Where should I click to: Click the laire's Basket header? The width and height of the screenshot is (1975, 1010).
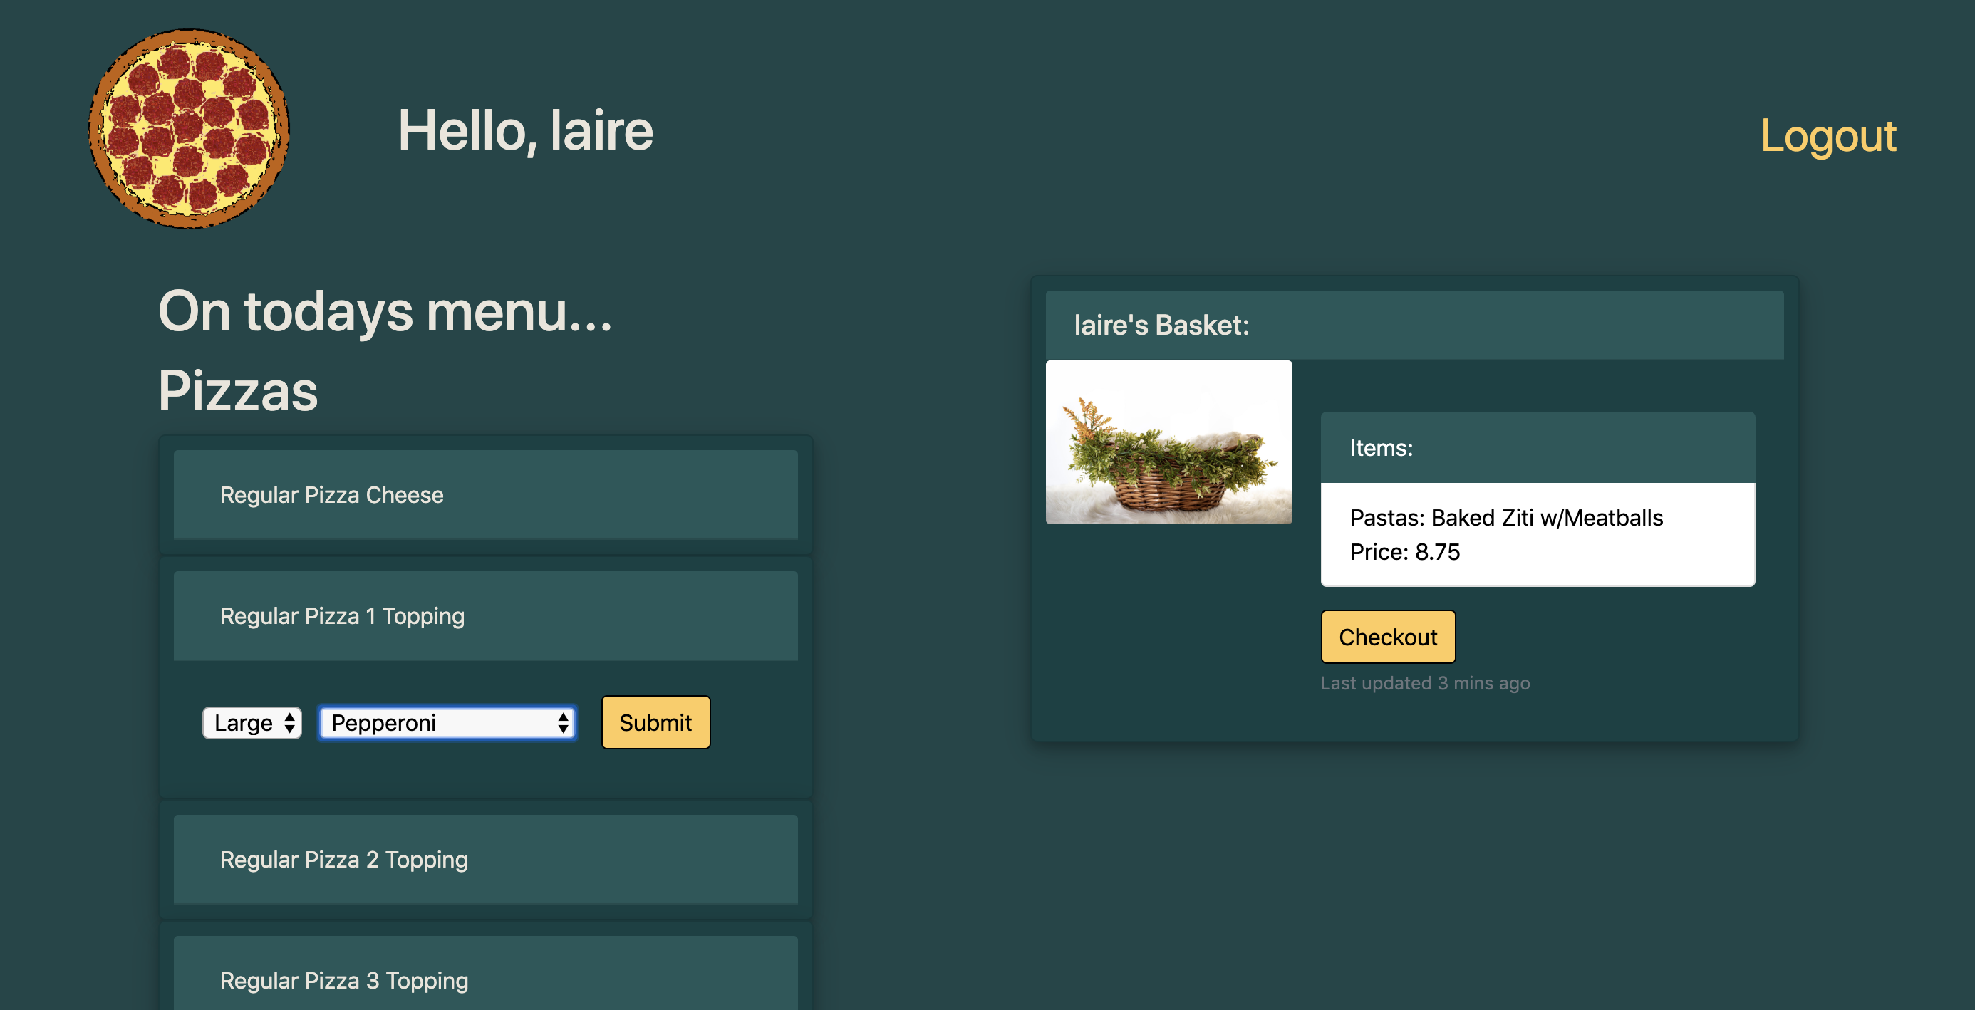pyautogui.click(x=1161, y=326)
